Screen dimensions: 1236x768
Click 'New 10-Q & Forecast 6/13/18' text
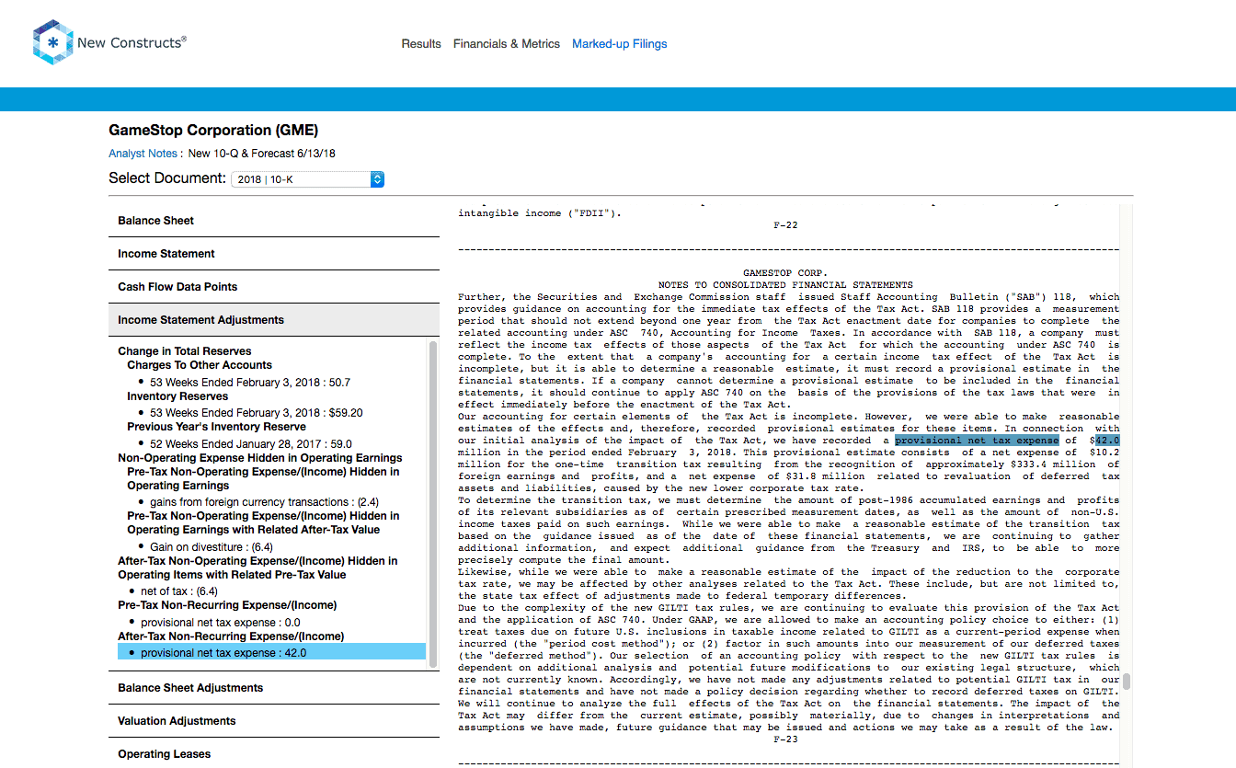click(x=262, y=154)
